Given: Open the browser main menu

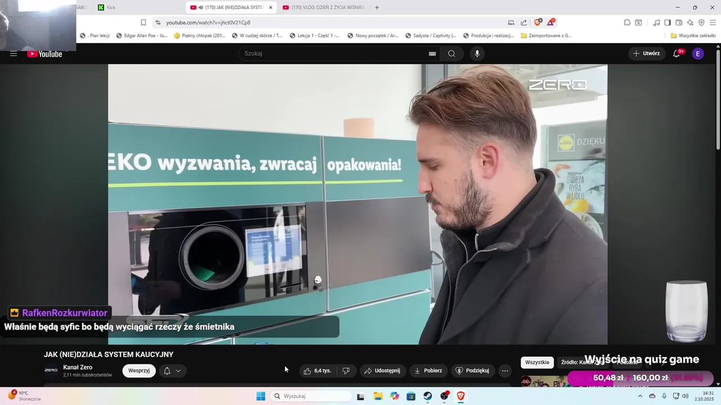Looking at the screenshot, I should click(x=713, y=22).
